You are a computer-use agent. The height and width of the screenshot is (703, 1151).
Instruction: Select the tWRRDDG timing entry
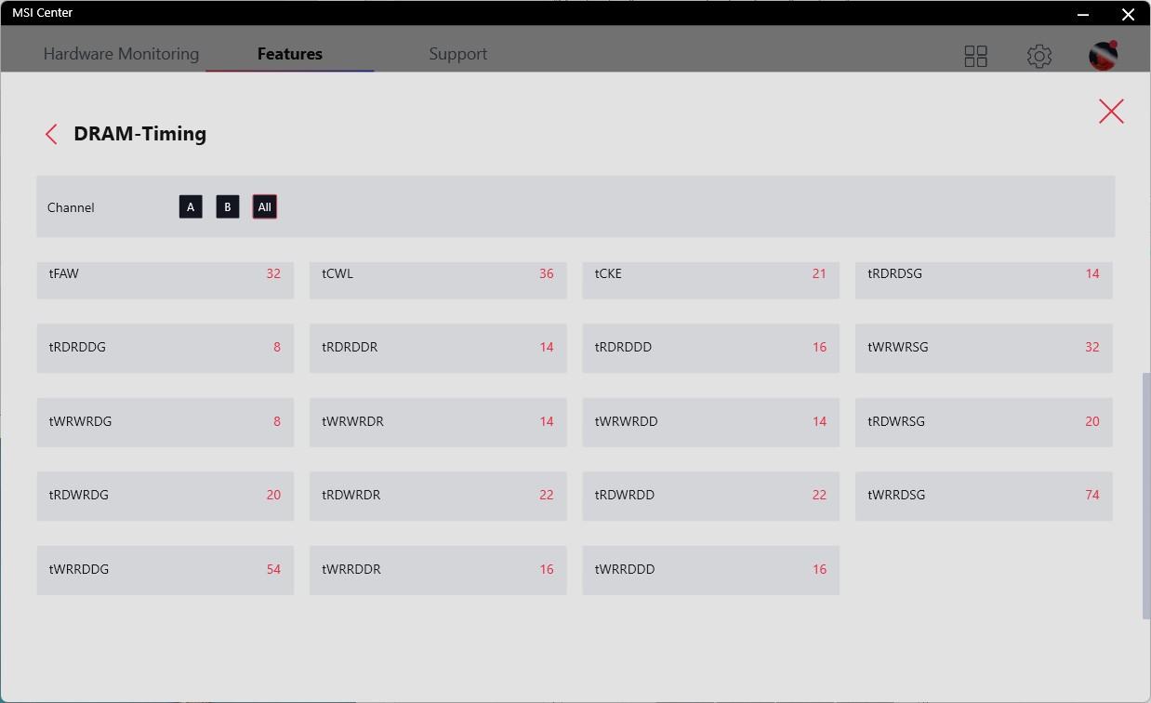pyautogui.click(x=165, y=570)
